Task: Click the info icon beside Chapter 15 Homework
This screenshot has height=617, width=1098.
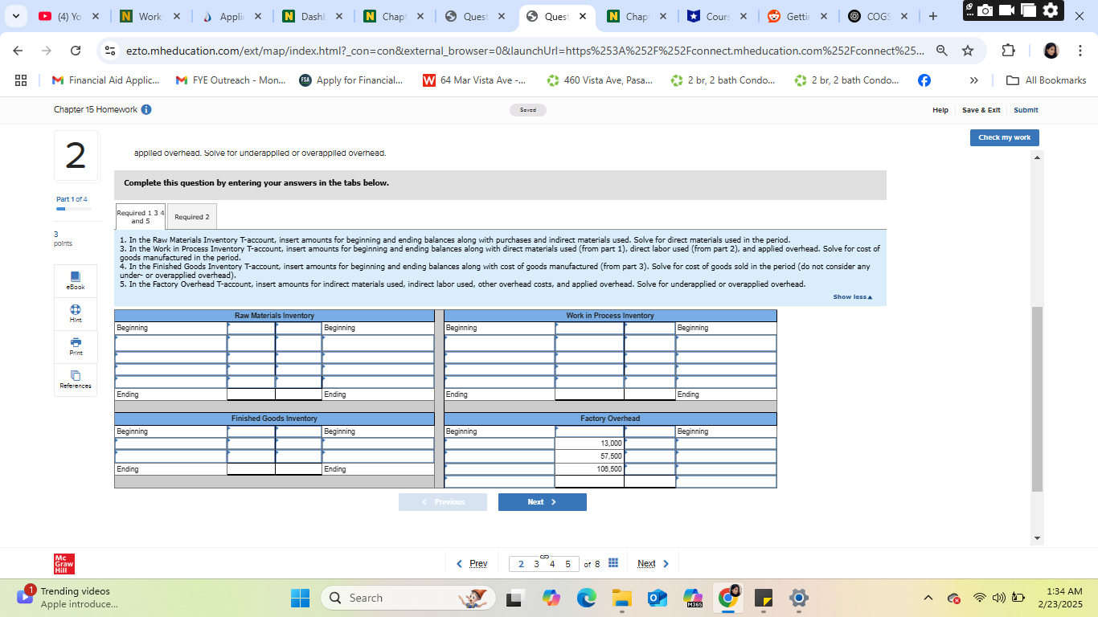Action: (146, 109)
